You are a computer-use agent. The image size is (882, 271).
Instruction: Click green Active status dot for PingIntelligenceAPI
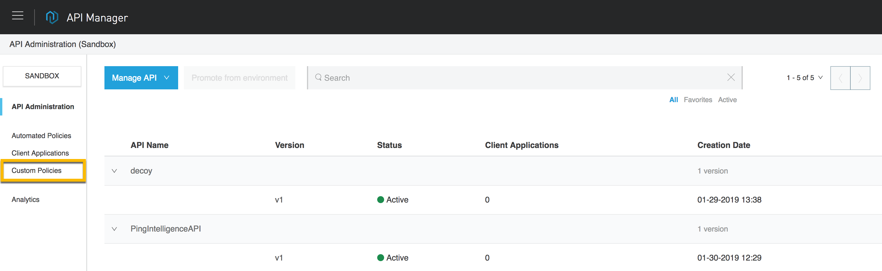[x=380, y=258]
